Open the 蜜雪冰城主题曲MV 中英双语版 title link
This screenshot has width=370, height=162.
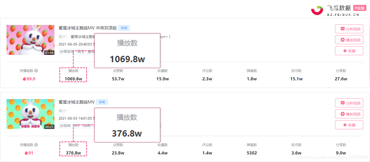[87, 28]
